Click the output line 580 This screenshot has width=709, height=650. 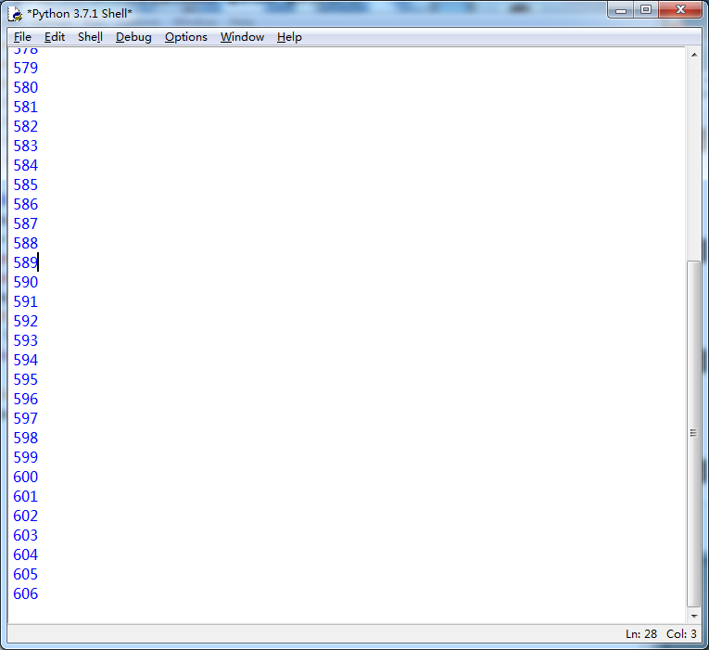(26, 88)
